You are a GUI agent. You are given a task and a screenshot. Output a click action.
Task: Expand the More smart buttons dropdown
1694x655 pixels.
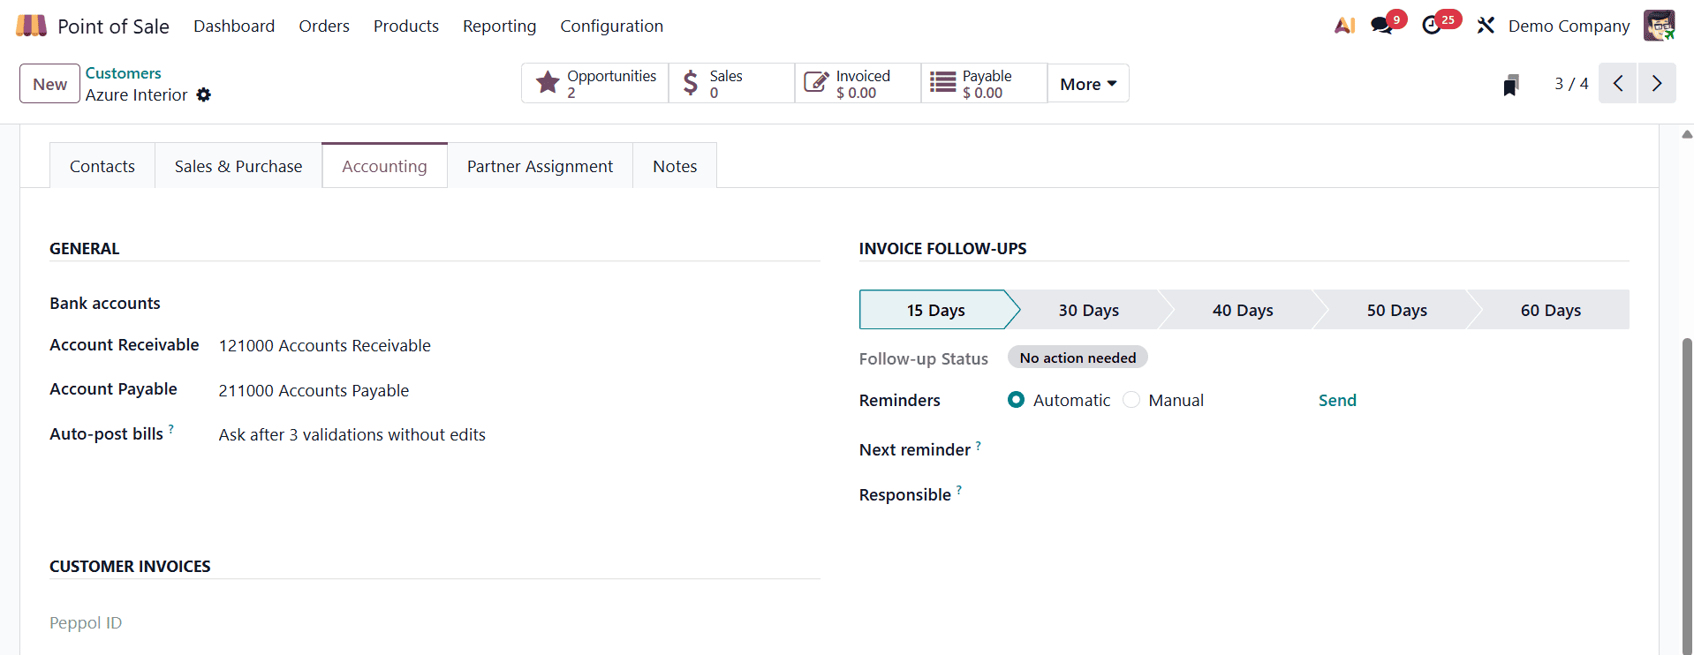[1088, 84]
